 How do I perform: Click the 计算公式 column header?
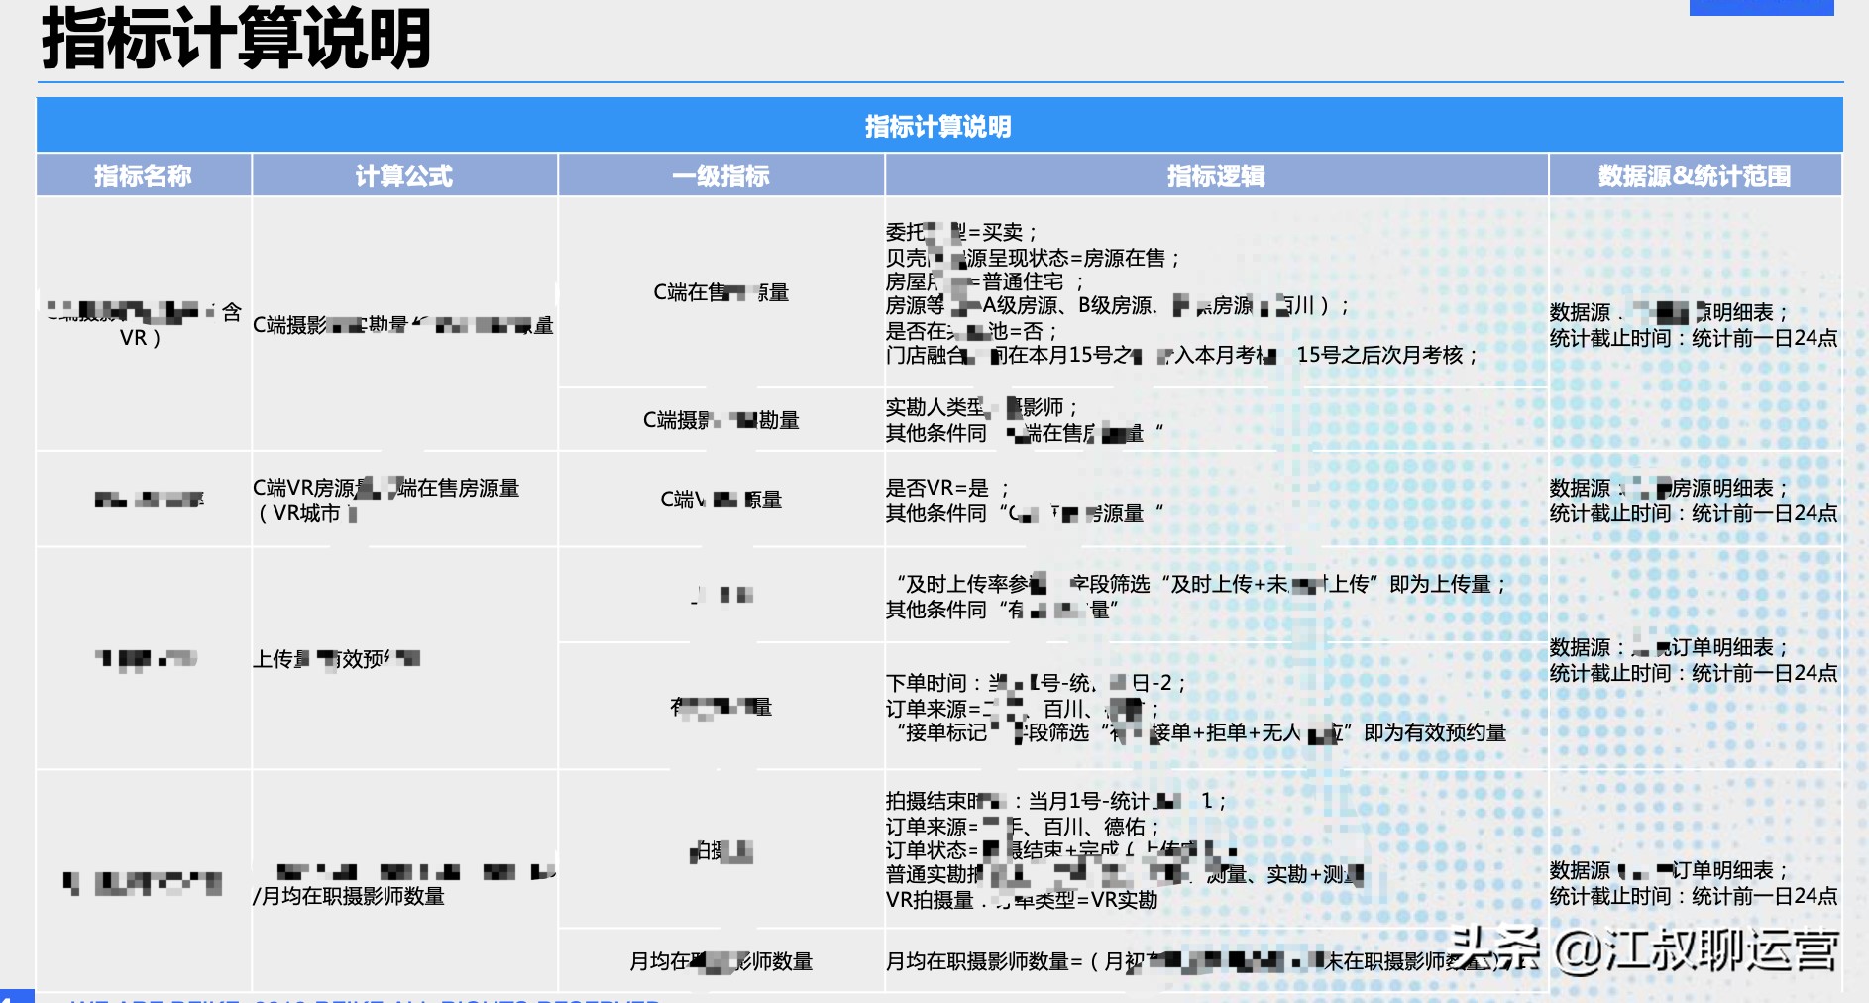[x=404, y=175]
